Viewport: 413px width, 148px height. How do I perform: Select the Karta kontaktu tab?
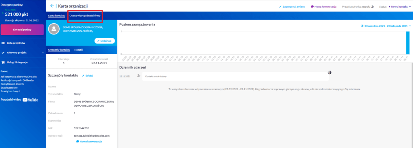56,16
